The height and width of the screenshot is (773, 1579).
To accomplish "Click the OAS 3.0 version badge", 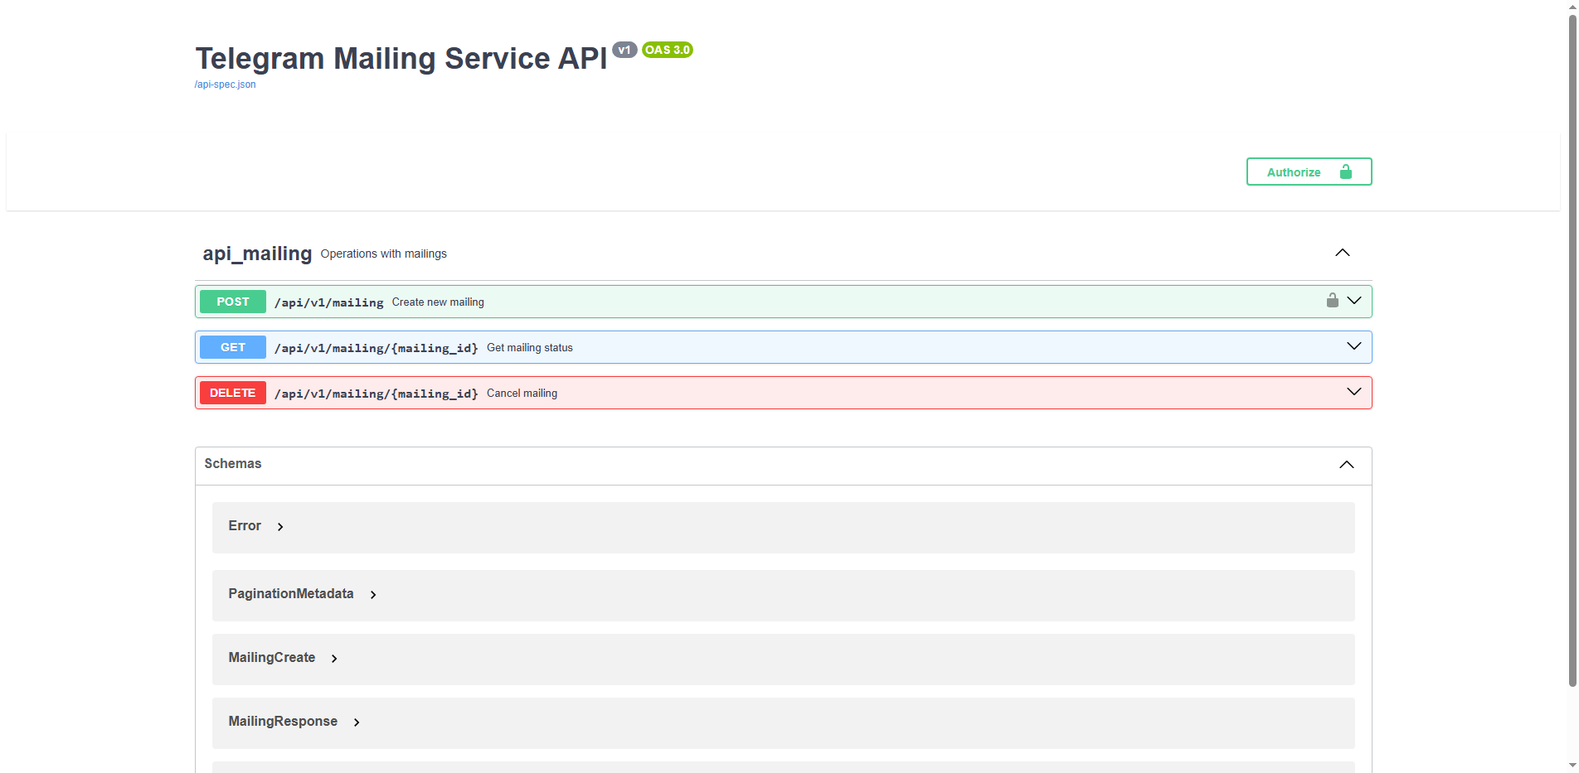I will 668,50.
